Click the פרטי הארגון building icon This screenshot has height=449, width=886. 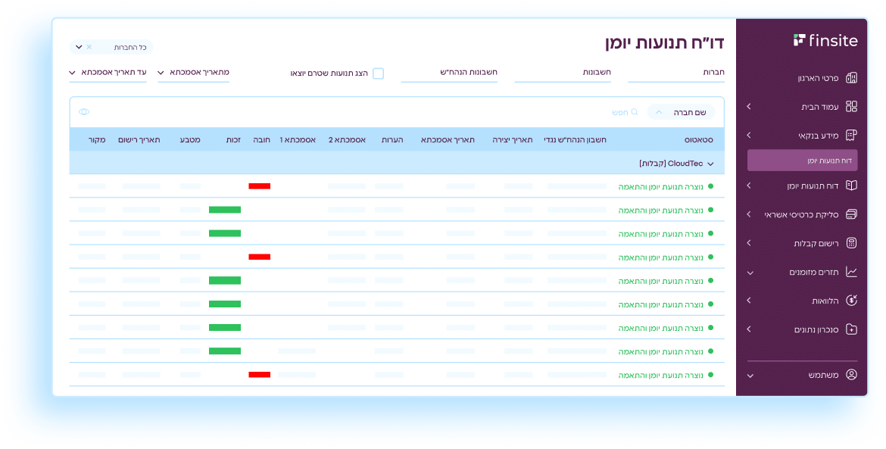tap(851, 78)
